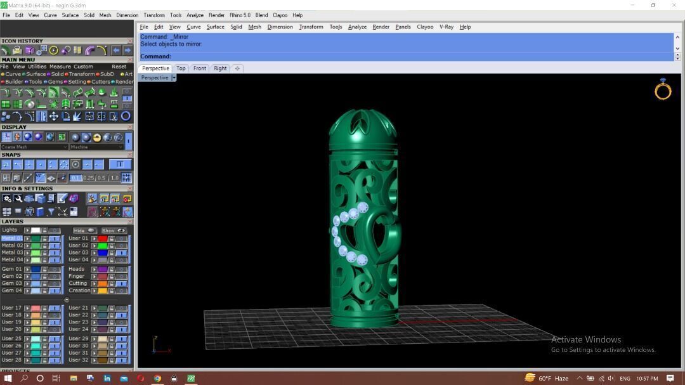The width and height of the screenshot is (685, 385).
Task: Click the wrench settings icon in Info & Settings
Action: coord(18,199)
